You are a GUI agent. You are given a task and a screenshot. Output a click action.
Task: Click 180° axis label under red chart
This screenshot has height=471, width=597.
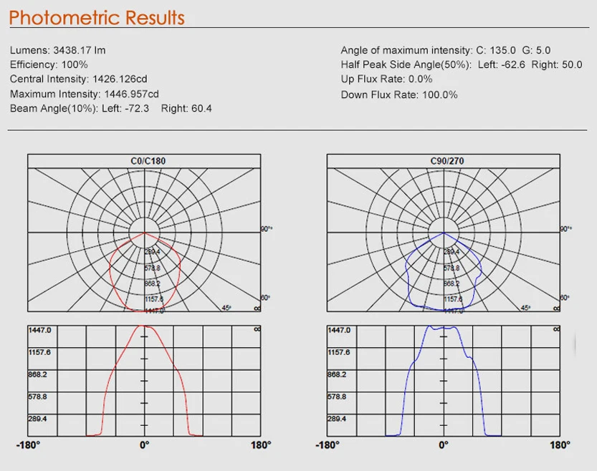261,445
